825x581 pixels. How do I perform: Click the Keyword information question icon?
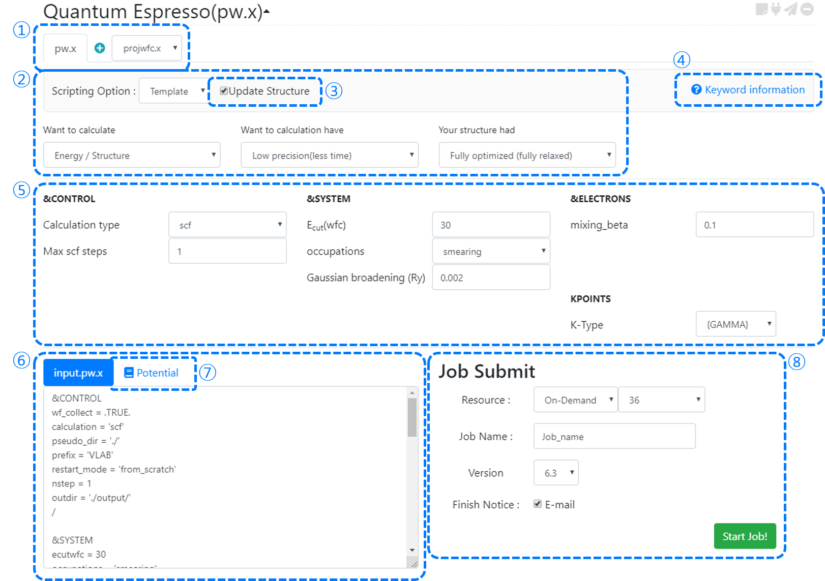(696, 89)
